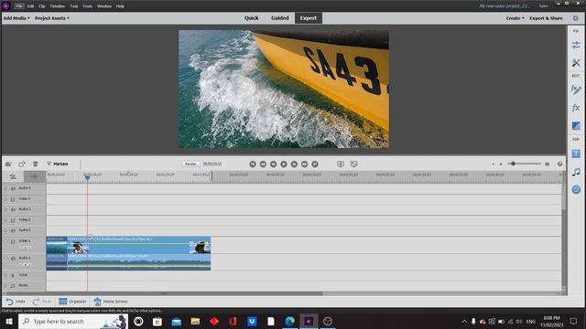The height and width of the screenshot is (329, 586).
Task: Open the Effects fx panel icon
Action: (x=576, y=108)
